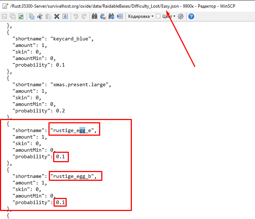
Task: Click the Save file toolbar icon
Action: pyautogui.click(x=4, y=16)
